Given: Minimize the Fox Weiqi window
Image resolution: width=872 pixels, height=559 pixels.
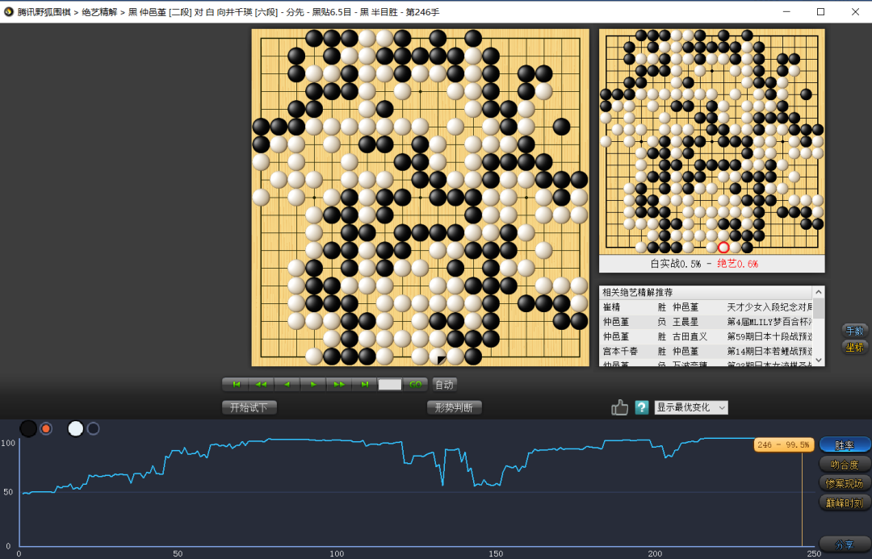Looking at the screenshot, I should pyautogui.click(x=786, y=11).
